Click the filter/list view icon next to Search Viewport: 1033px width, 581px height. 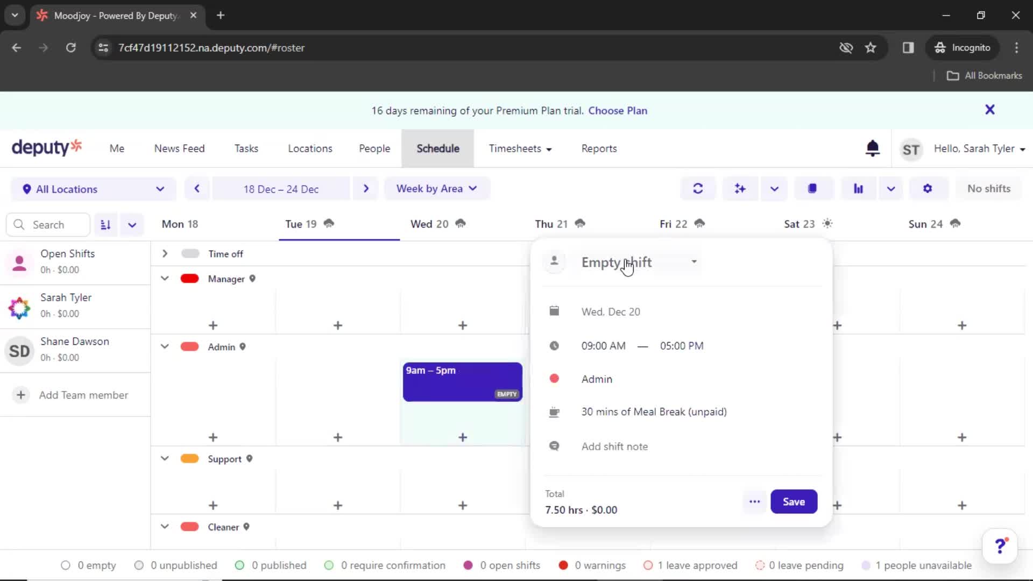(x=105, y=224)
